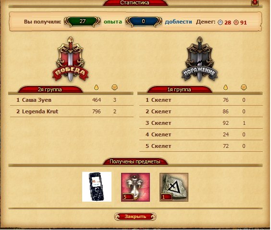Viewport: 271px width, 230px height.
Task: Click the damage drop icon above 1я группа
Action: point(225,87)
